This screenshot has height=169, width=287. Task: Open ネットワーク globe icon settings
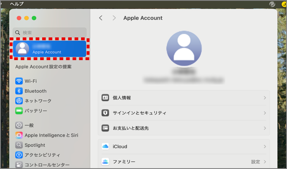(19, 101)
